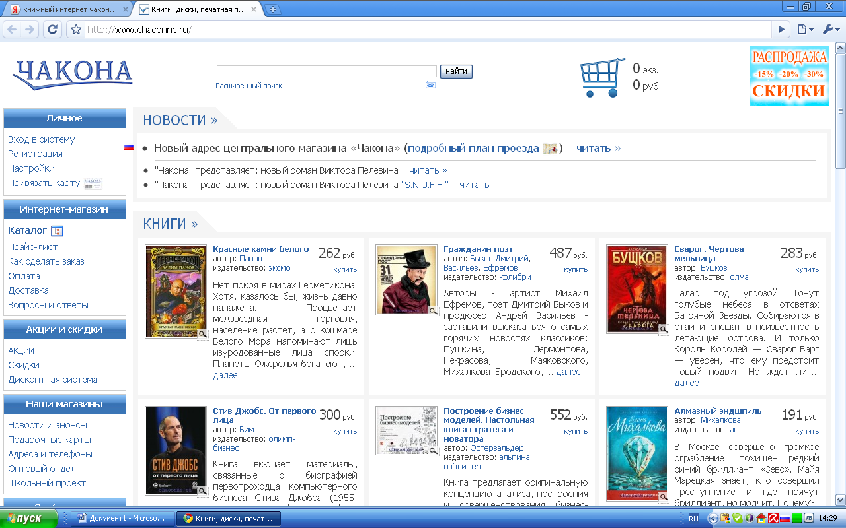
Task: Click the Стив Джобс book cover thumbnail
Action: (176, 451)
